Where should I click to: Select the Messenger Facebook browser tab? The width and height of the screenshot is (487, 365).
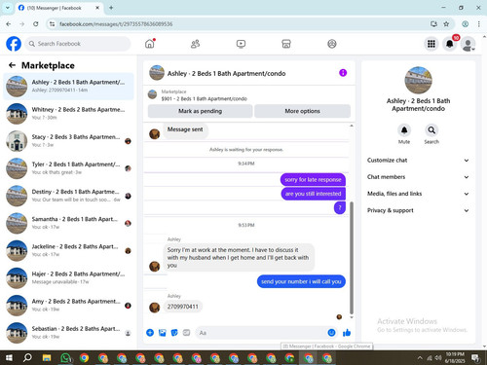[x=58, y=8]
